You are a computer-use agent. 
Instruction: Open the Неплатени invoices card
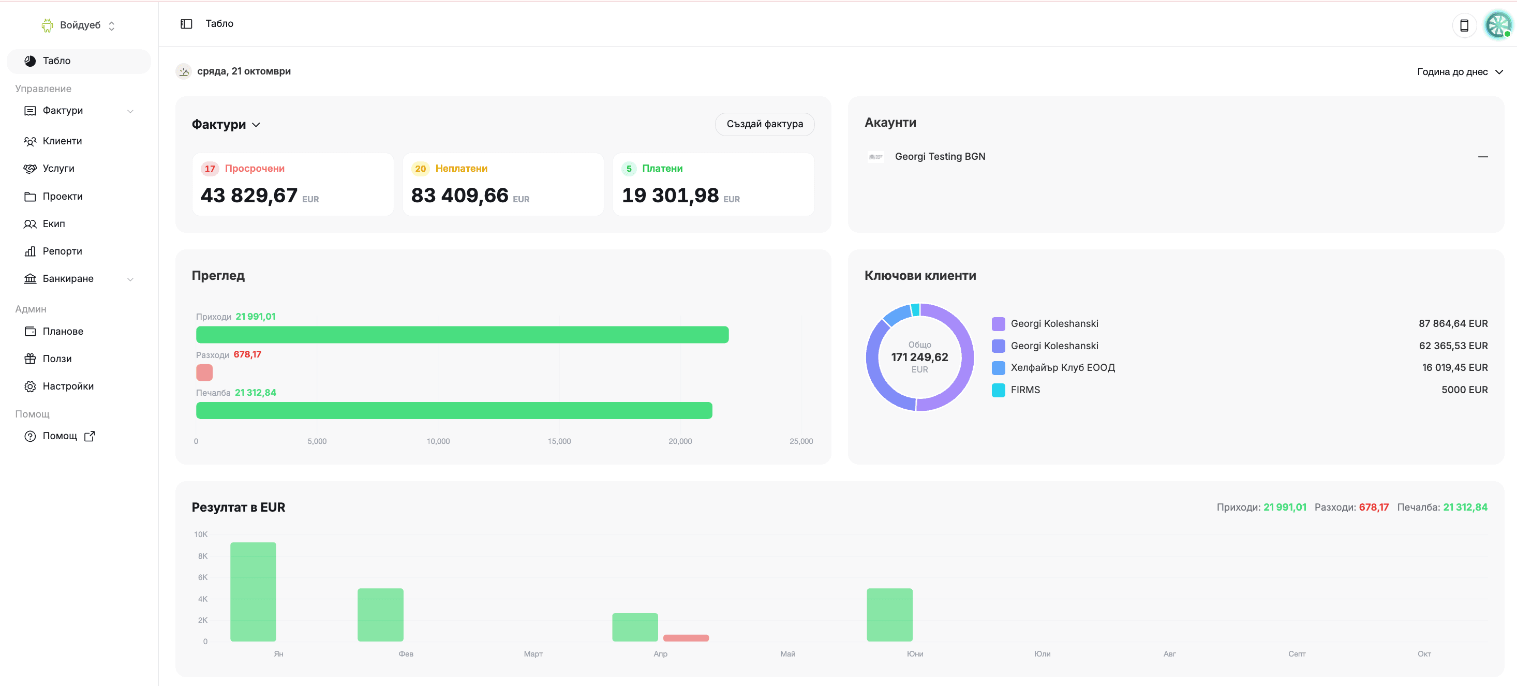[503, 184]
